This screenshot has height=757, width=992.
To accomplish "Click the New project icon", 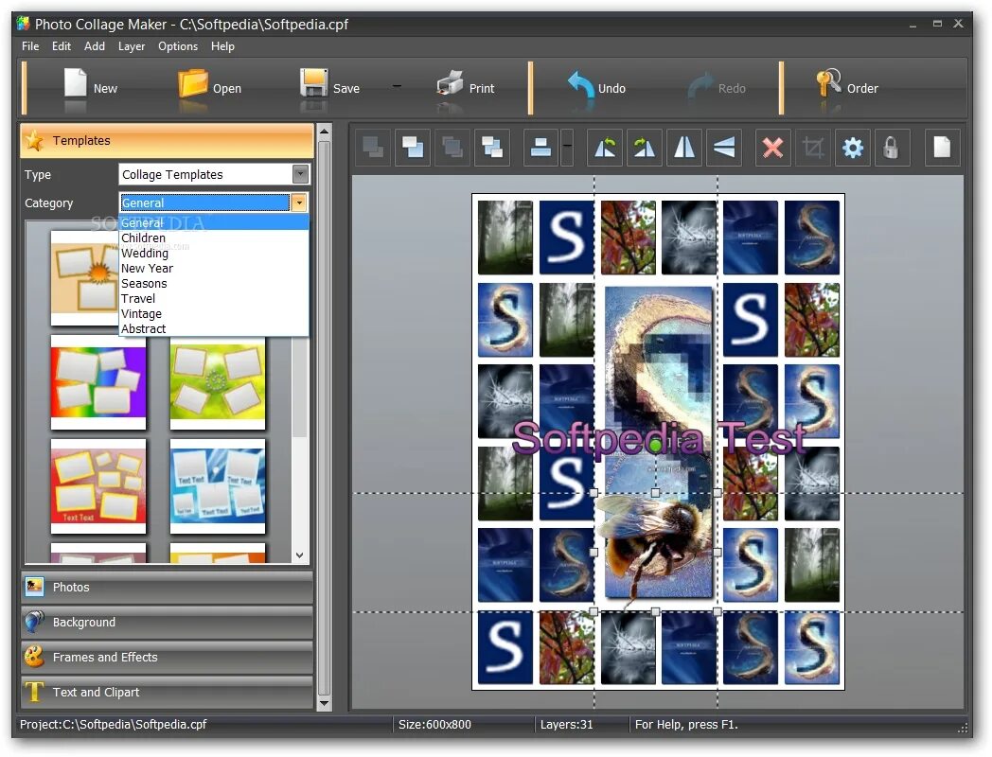I will [75, 83].
